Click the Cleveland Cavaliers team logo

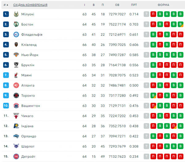click(x=16, y=45)
